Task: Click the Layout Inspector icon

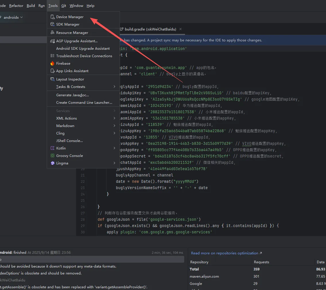Action: point(52,79)
